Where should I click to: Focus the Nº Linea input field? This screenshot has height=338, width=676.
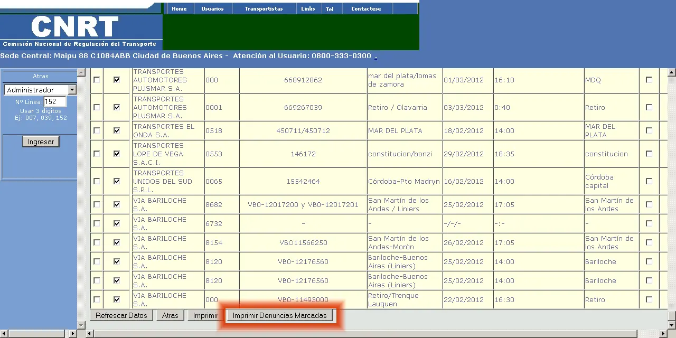pos(55,102)
